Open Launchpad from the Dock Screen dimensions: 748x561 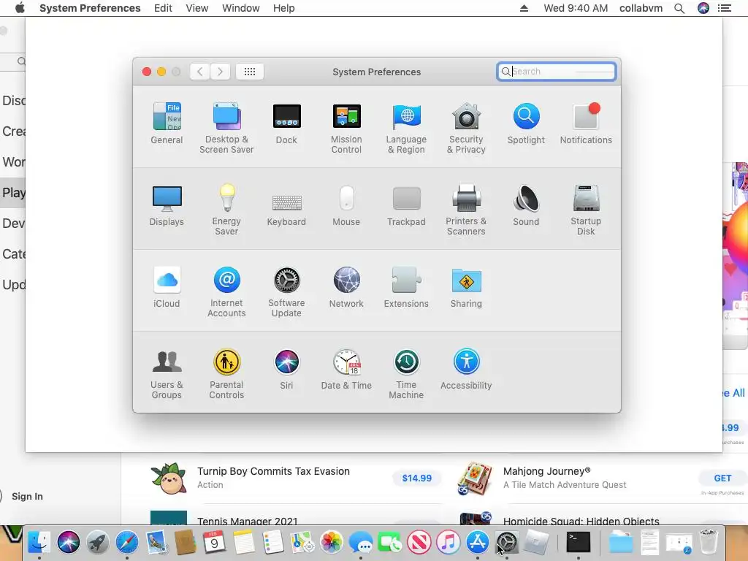tap(98, 543)
